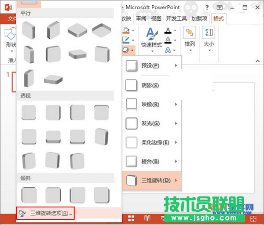
Task: Choose last preset in third 平行 row
Action: [x=53, y=80]
